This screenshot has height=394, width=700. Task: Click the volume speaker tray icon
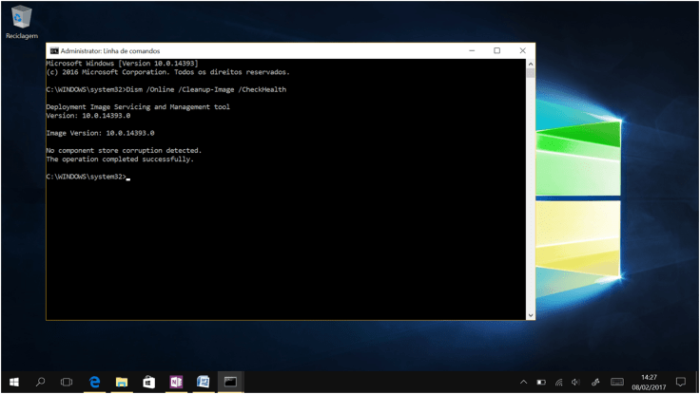575,382
